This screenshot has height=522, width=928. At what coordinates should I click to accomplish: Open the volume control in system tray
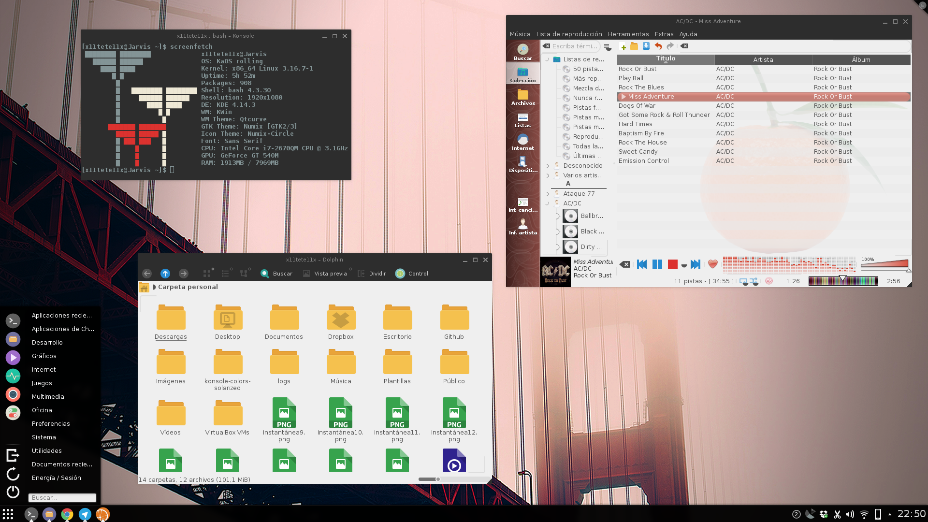[850, 514]
